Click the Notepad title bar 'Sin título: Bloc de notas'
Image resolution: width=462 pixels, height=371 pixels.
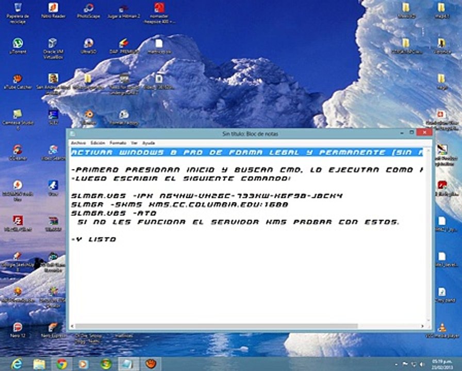coord(250,133)
